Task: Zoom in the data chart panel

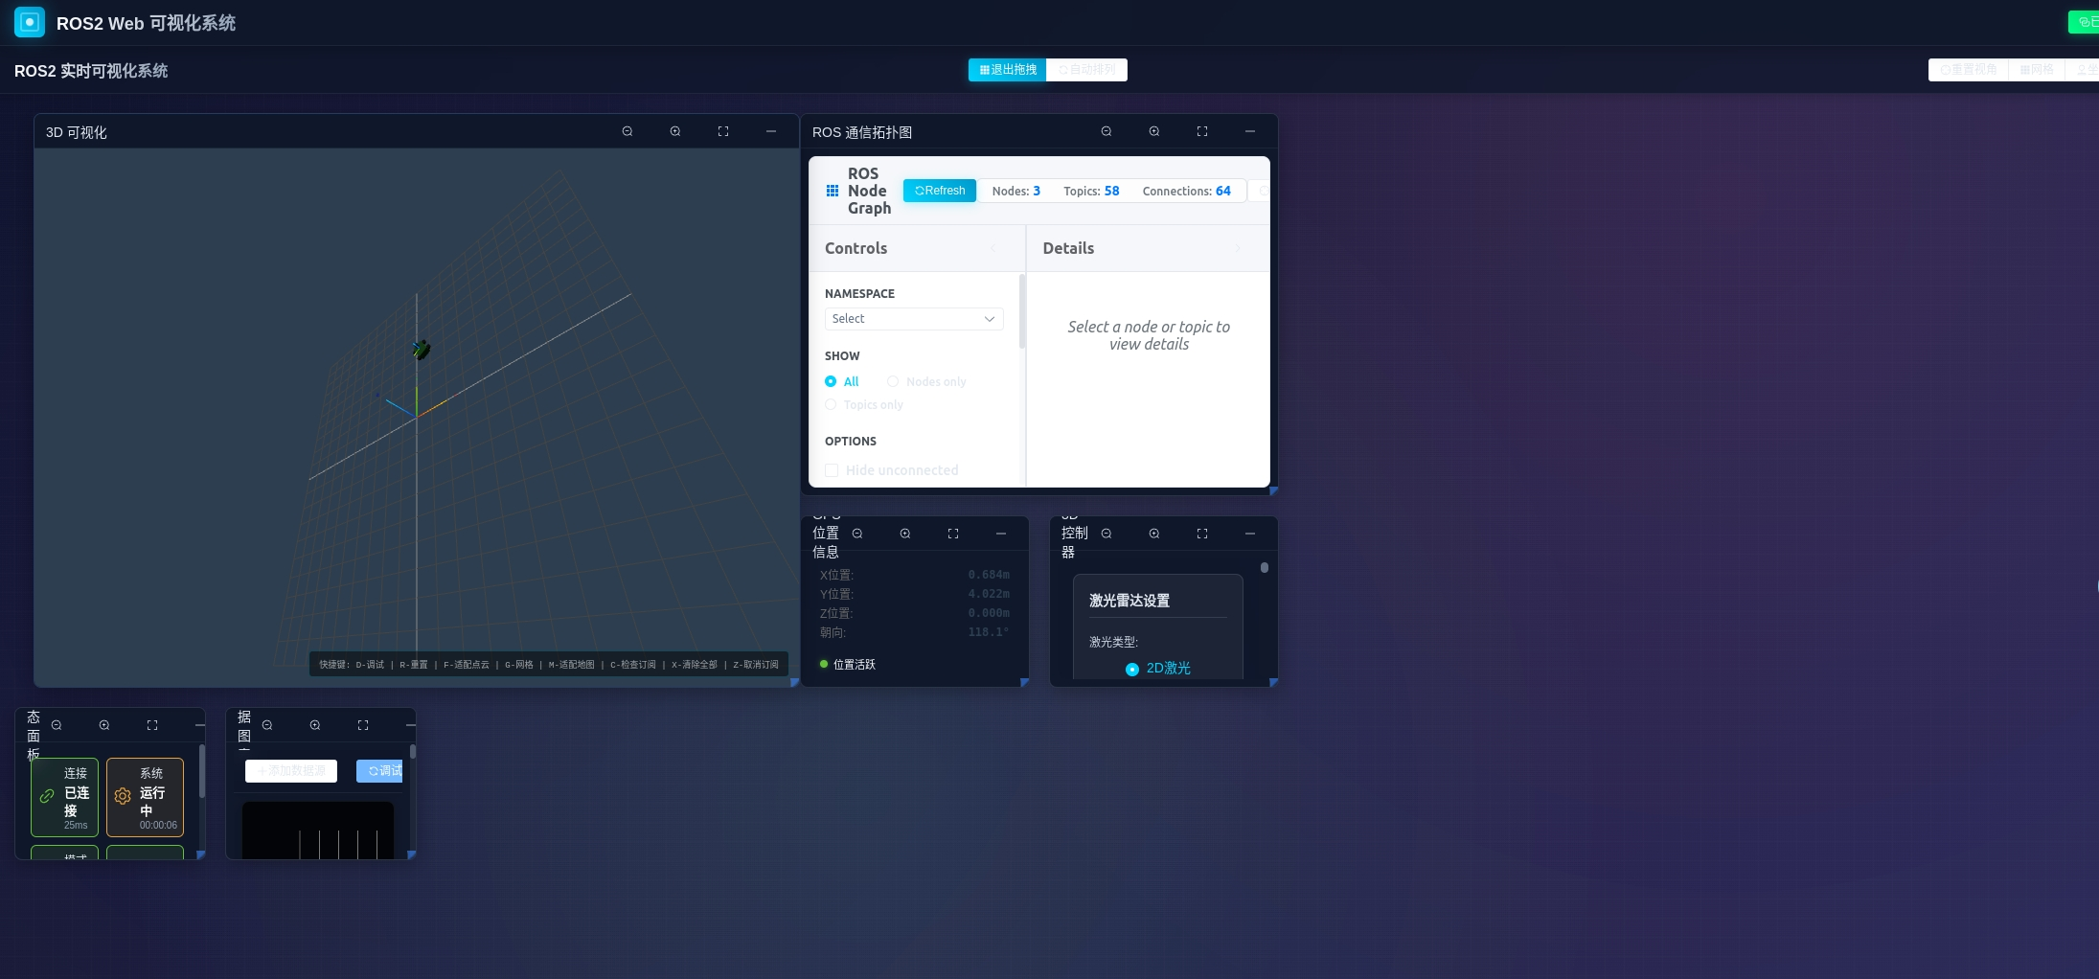Action: [315, 725]
